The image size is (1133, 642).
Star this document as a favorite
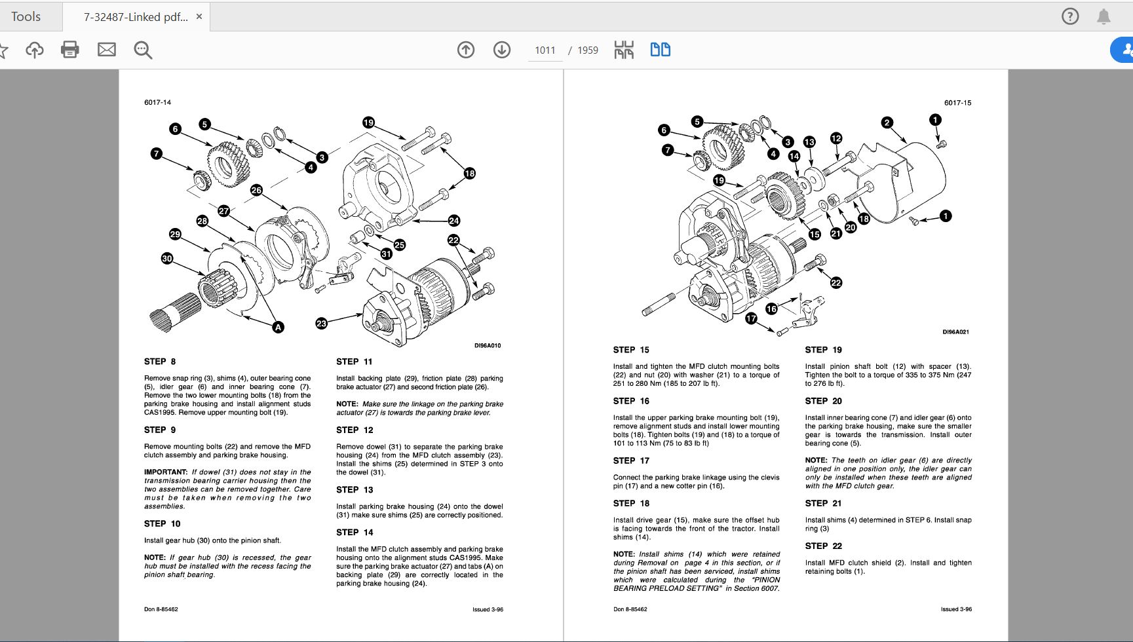(5, 49)
